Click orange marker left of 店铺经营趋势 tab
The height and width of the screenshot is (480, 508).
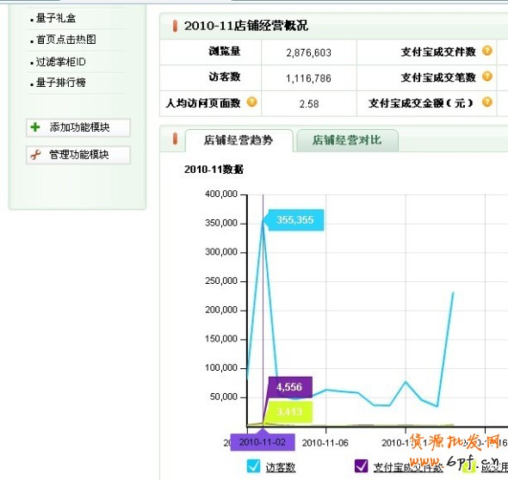point(175,138)
